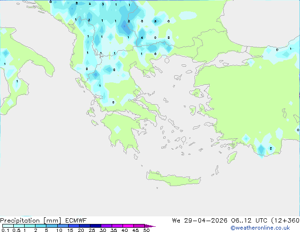Select the 5 mm light blue legend swatch
Image resolution: width=300 pixels, height=232 pixels.
tap(52, 226)
